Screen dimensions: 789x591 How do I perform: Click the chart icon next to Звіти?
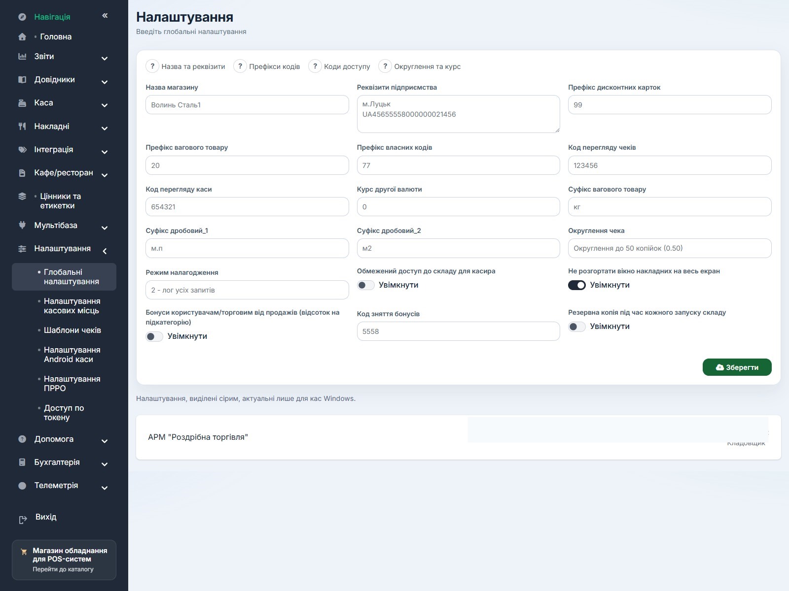coord(22,57)
